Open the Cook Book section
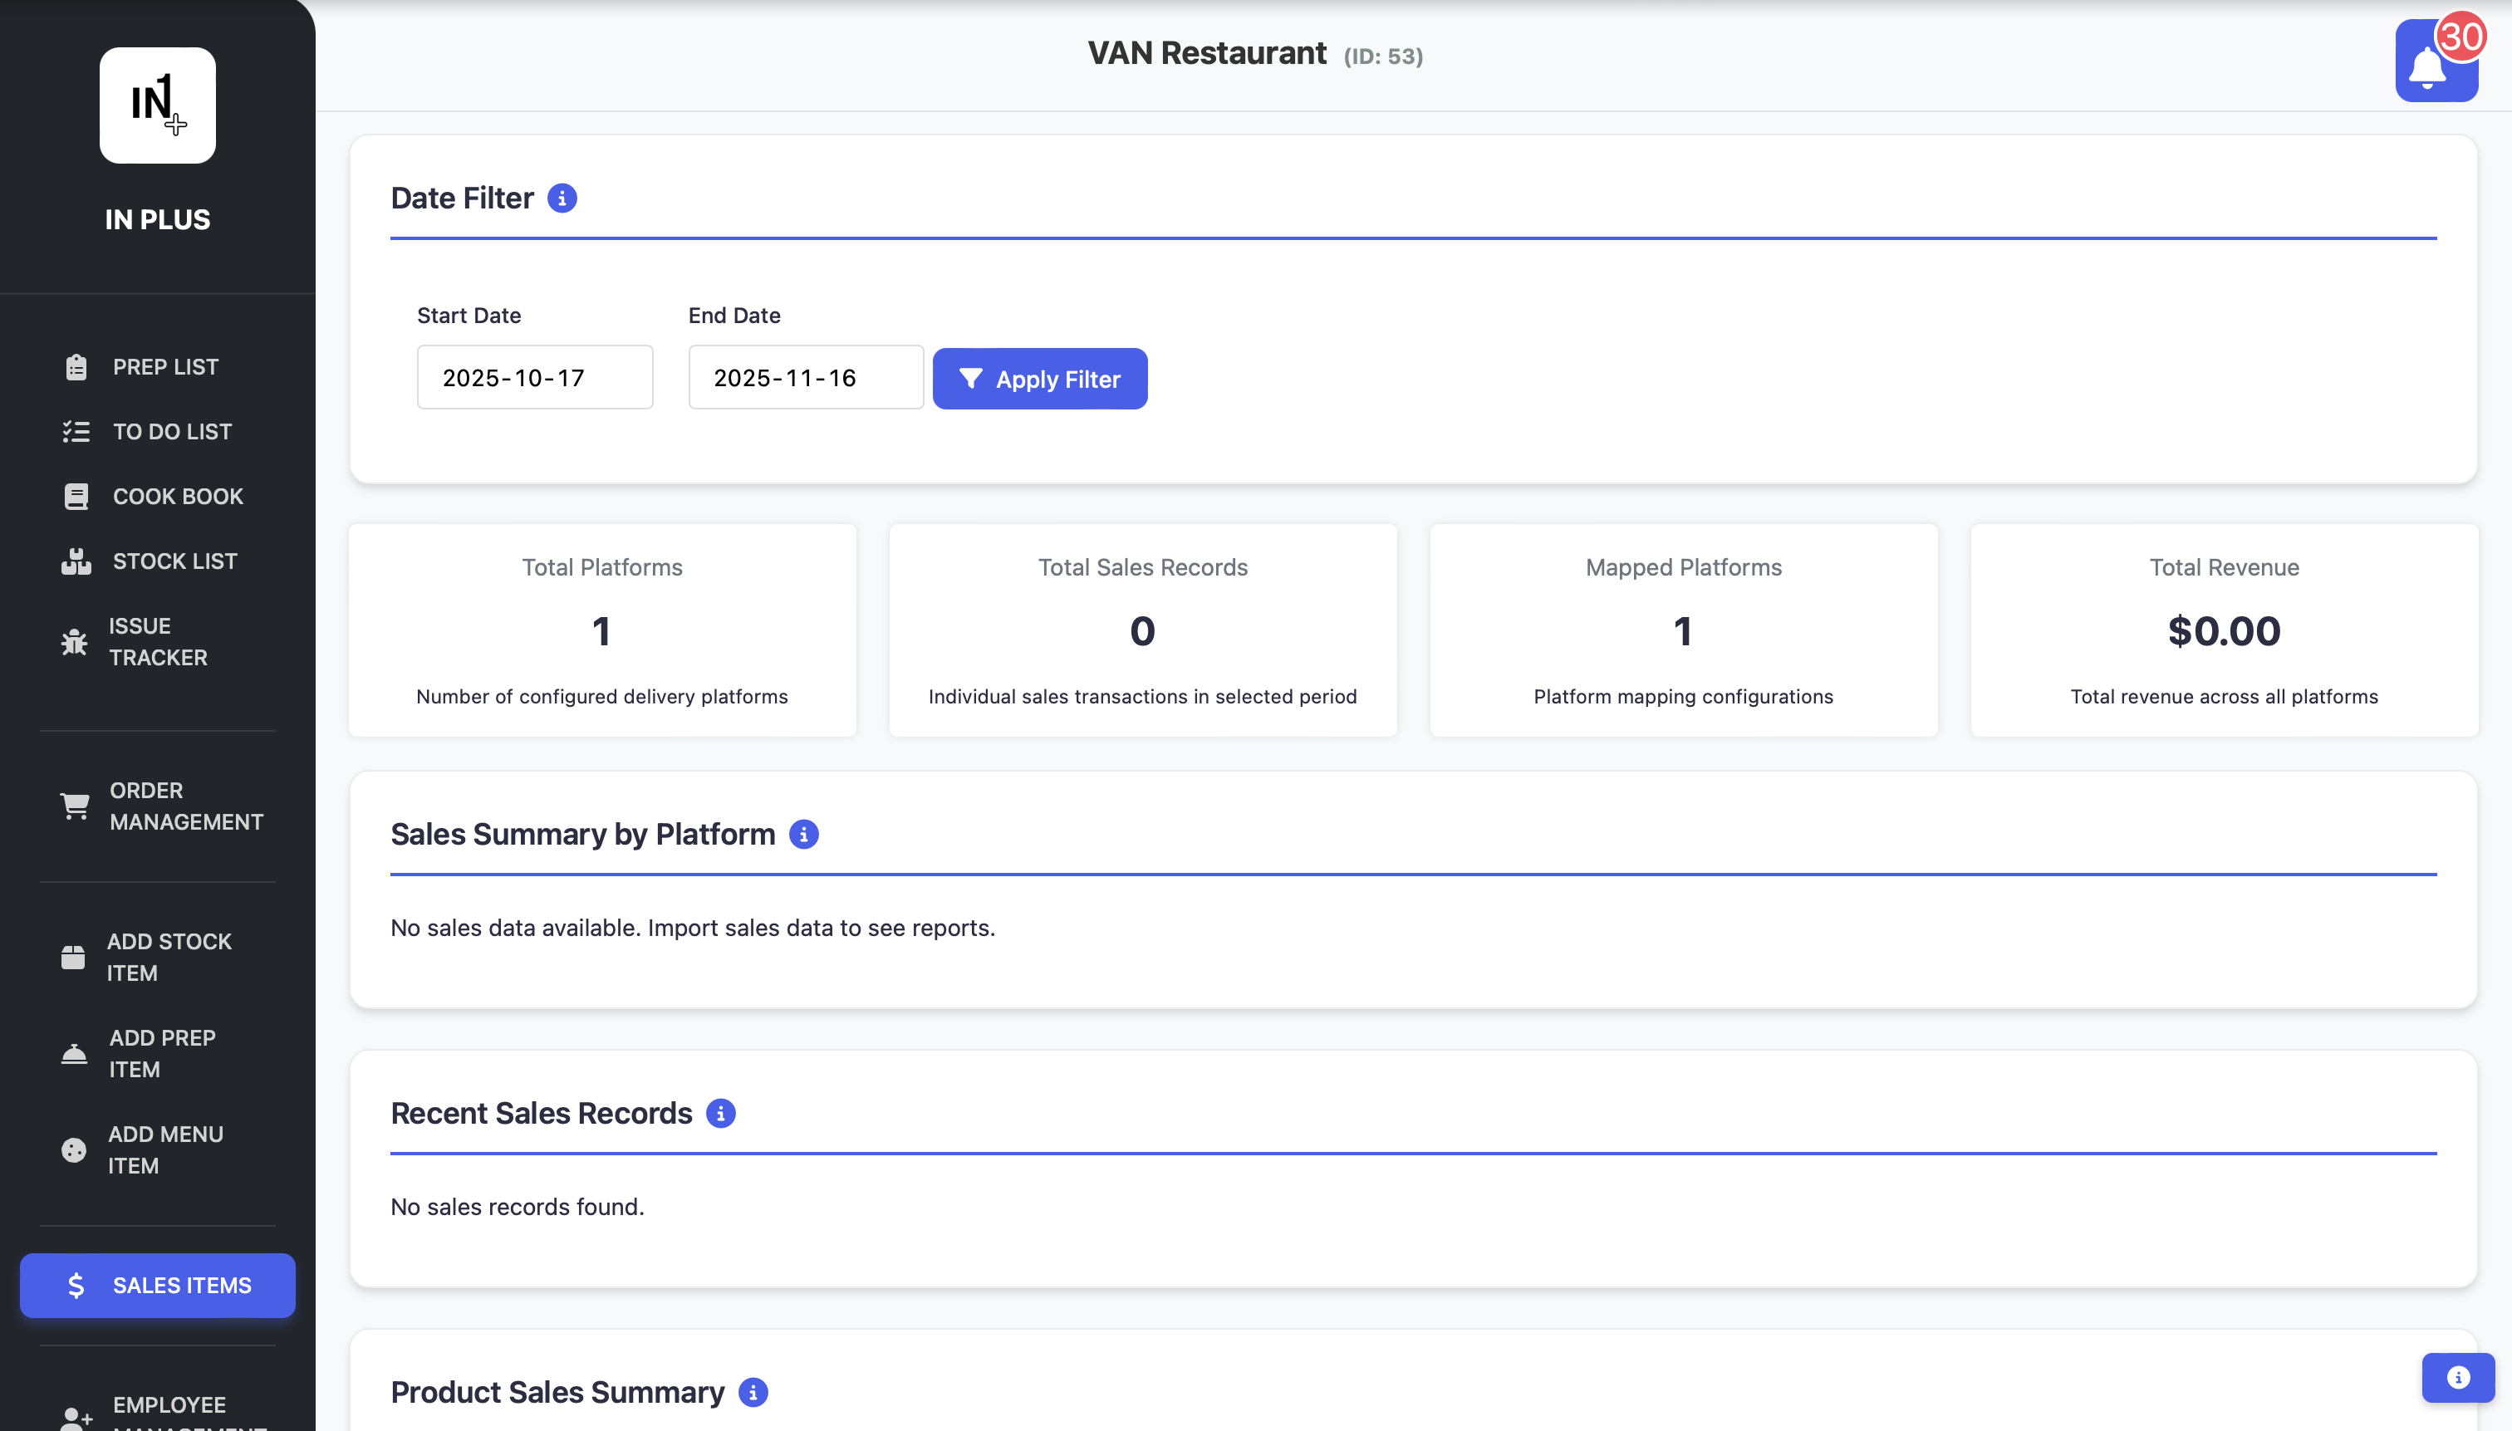2512x1431 pixels. [177, 495]
